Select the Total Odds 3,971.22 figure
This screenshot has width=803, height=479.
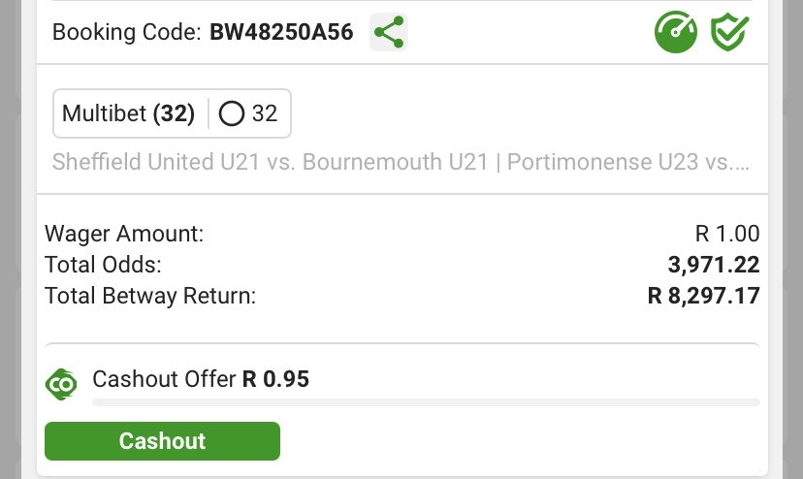click(714, 265)
